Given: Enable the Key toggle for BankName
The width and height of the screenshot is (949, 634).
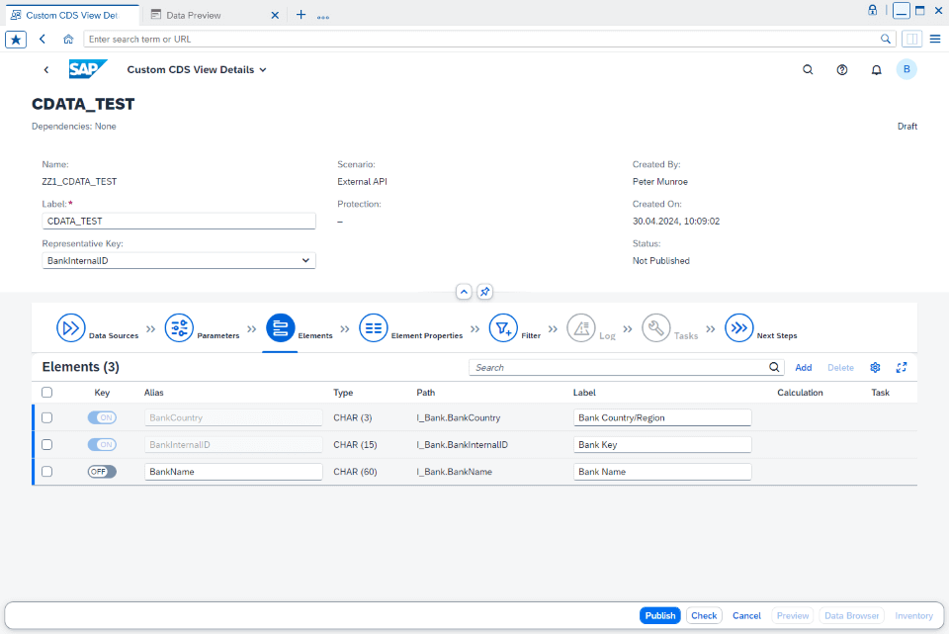Looking at the screenshot, I should click(x=101, y=472).
